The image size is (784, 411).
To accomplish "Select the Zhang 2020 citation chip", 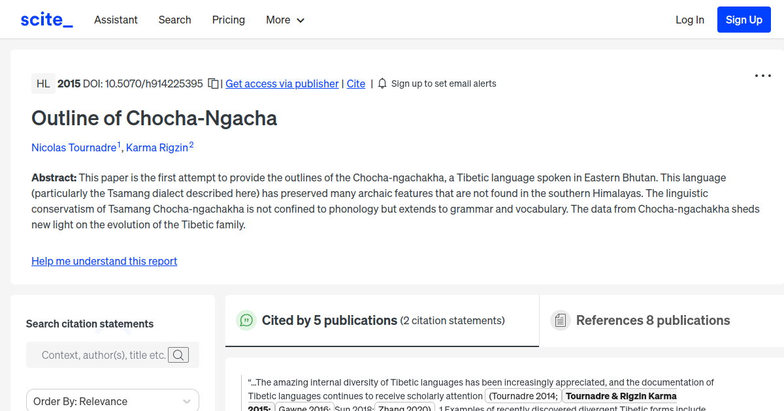I will pos(404,407).
